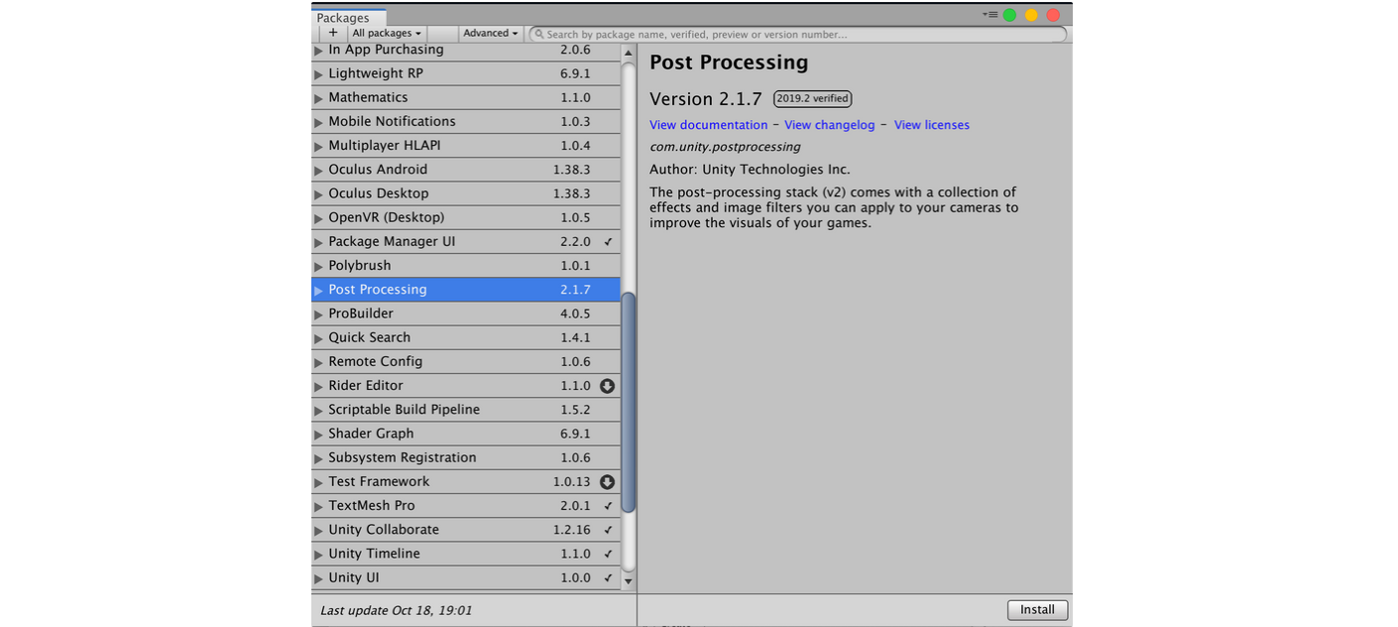
Task: Click the Unity Timeline installed checkmark
Action: tap(608, 554)
